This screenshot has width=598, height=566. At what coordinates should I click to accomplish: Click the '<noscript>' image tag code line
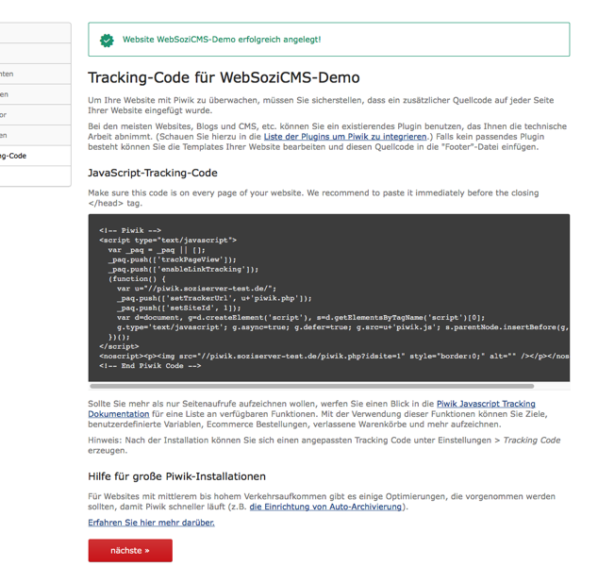(x=334, y=357)
